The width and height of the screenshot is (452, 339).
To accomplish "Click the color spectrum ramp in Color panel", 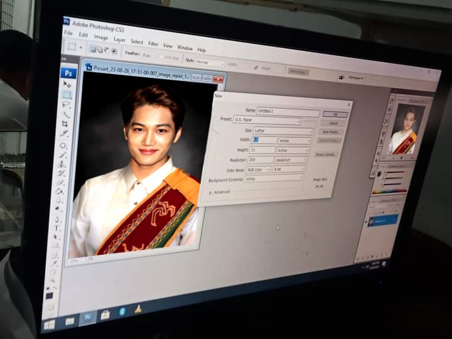I will coord(389,191).
